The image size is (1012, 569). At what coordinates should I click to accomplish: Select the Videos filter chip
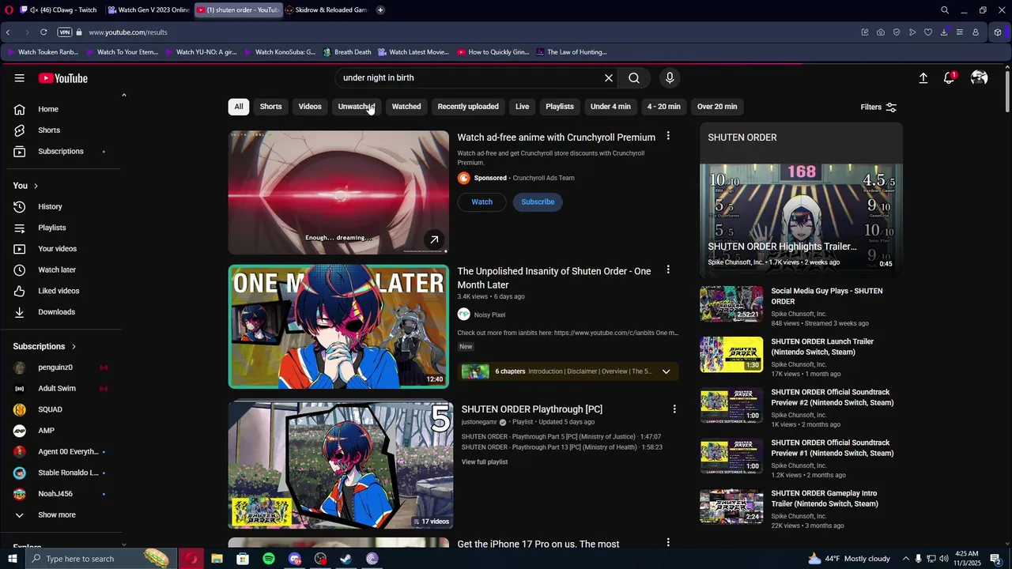pyautogui.click(x=310, y=107)
